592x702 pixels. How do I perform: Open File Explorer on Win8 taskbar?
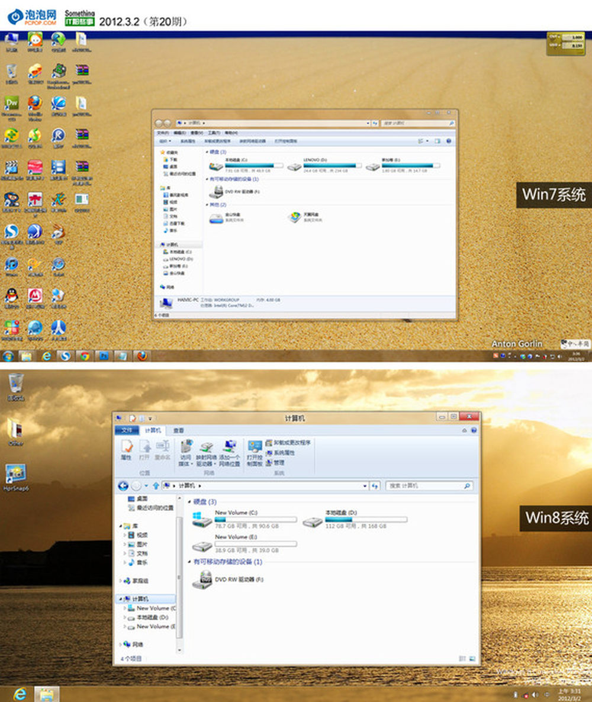[x=47, y=694]
